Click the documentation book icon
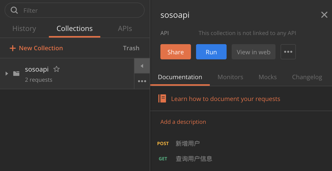The image size is (332, 171). 162,98
